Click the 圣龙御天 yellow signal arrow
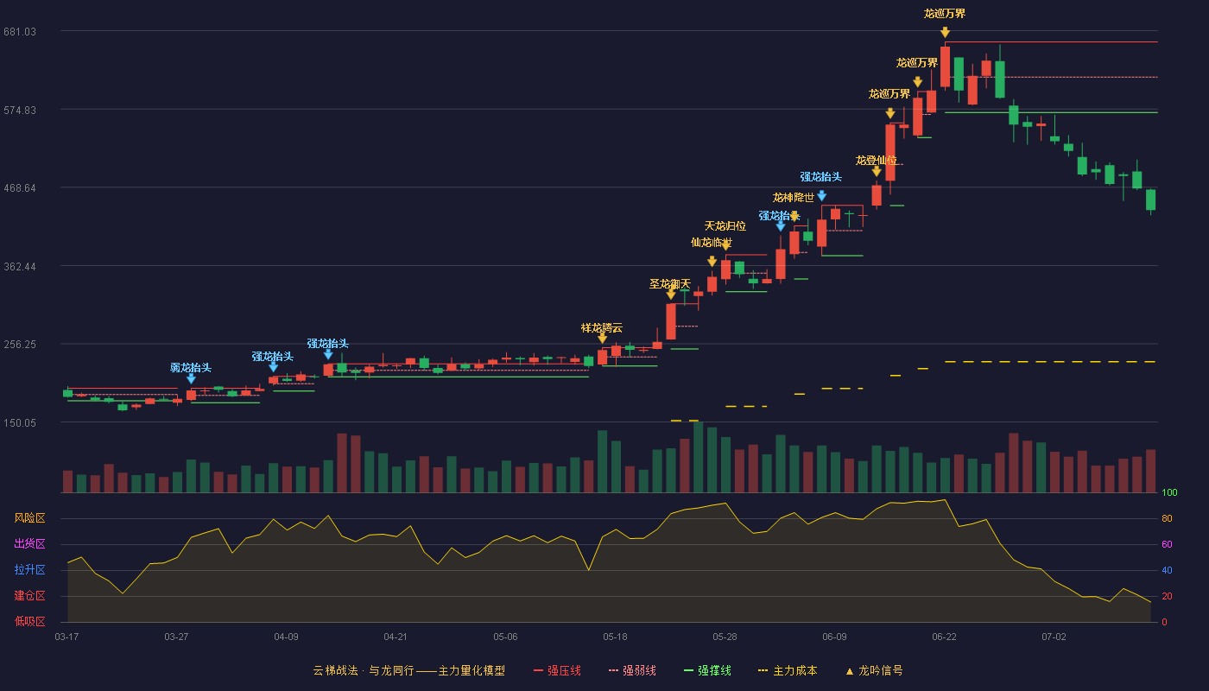This screenshot has width=1209, height=691. tap(671, 295)
